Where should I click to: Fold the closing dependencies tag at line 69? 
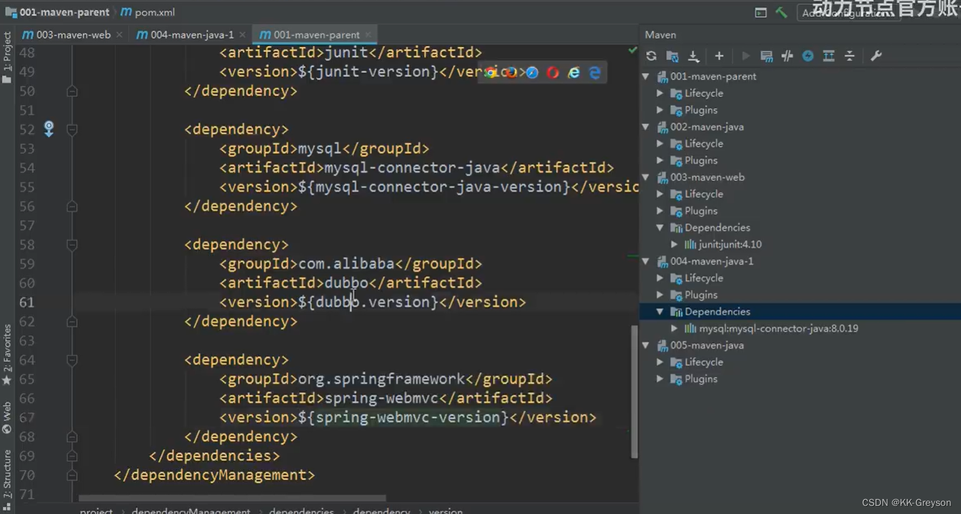[x=72, y=456]
